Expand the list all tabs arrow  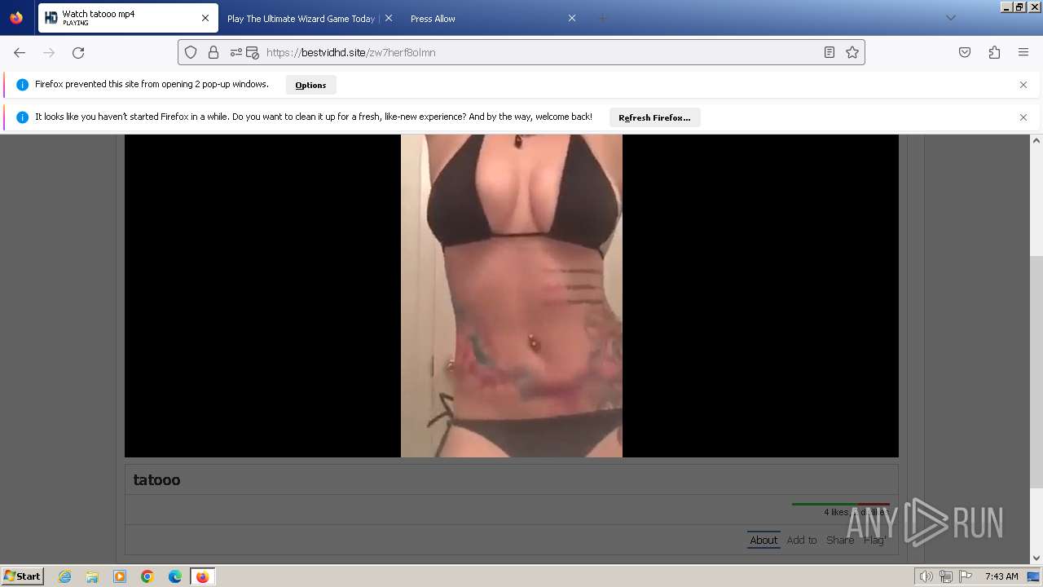pos(950,18)
